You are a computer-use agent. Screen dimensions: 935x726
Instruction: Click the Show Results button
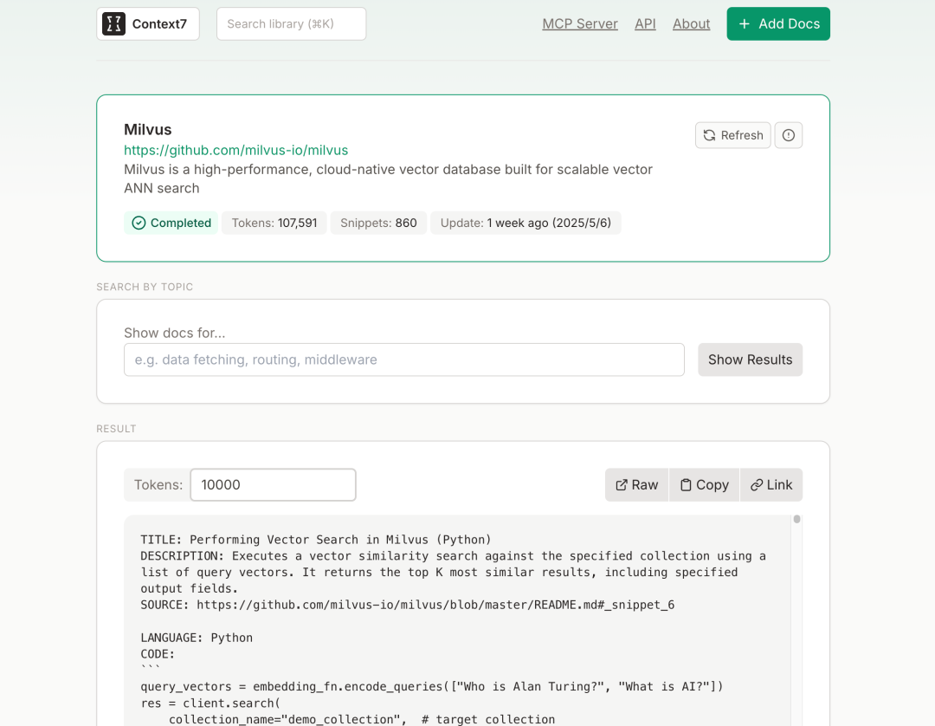click(x=750, y=360)
